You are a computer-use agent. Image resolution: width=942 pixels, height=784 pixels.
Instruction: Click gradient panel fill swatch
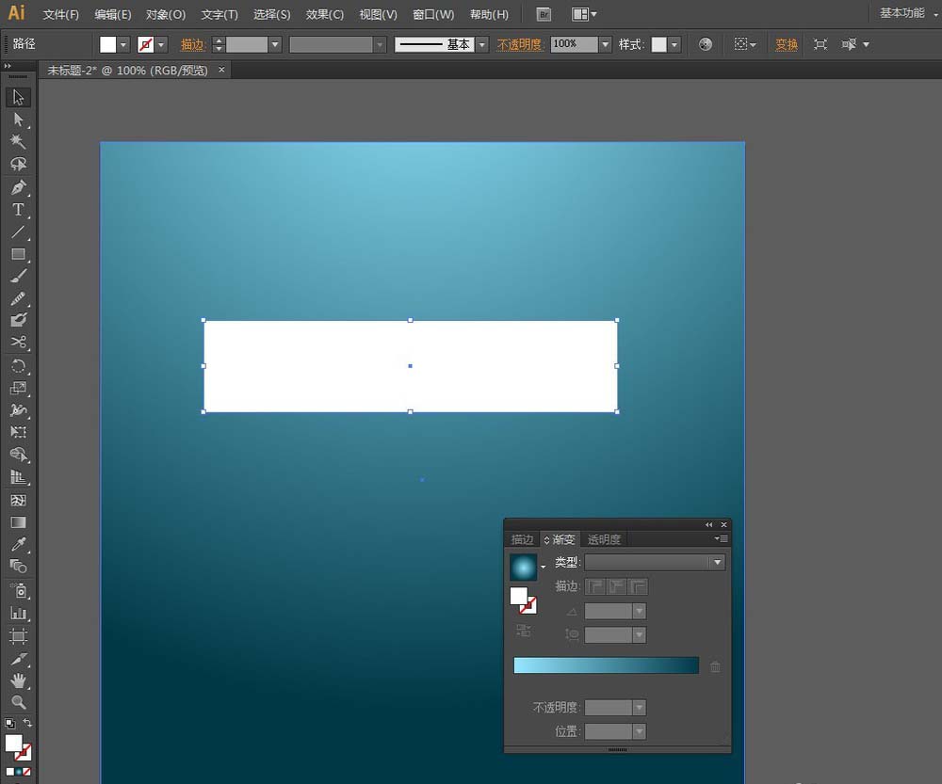[x=518, y=596]
